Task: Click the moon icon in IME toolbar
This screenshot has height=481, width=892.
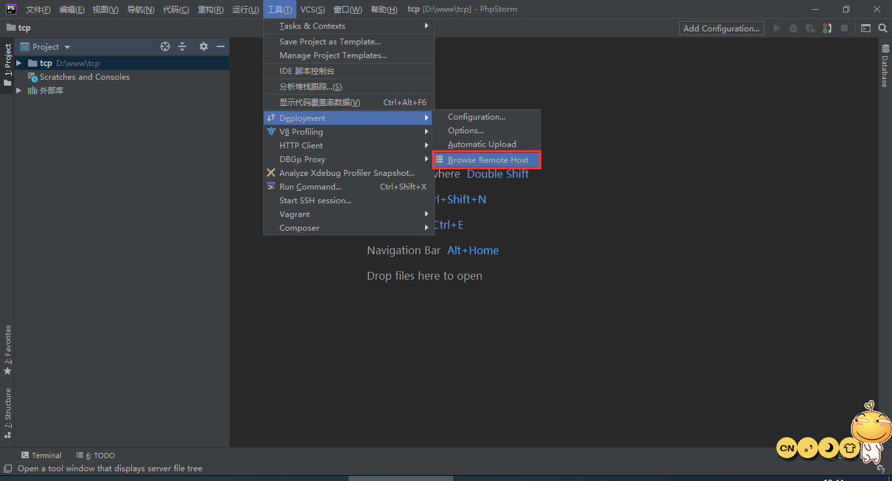Action: coord(829,448)
